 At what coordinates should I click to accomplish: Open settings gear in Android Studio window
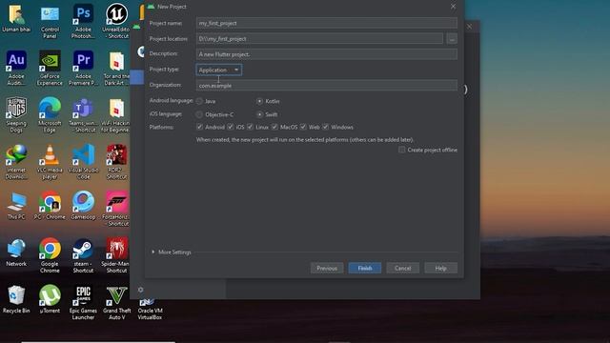click(140, 290)
